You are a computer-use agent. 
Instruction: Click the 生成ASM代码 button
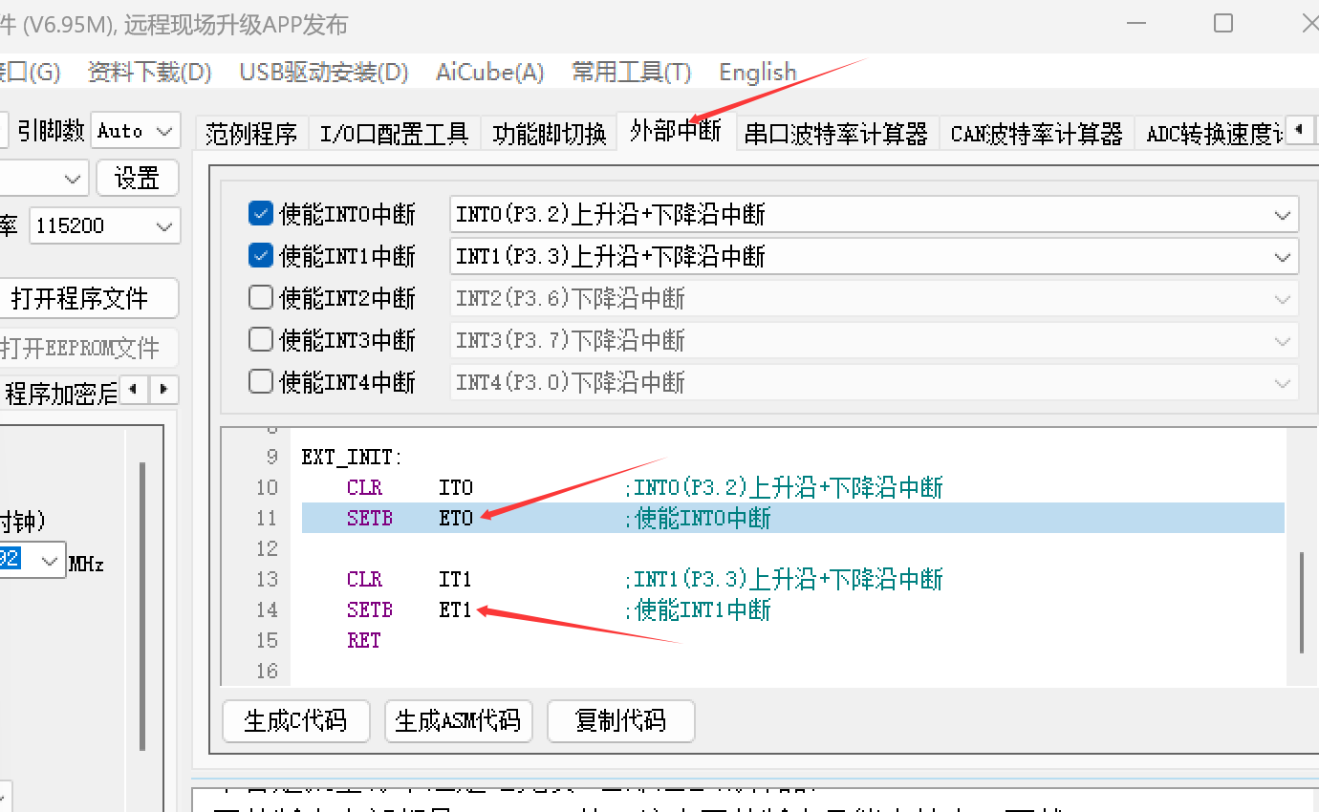point(458,720)
